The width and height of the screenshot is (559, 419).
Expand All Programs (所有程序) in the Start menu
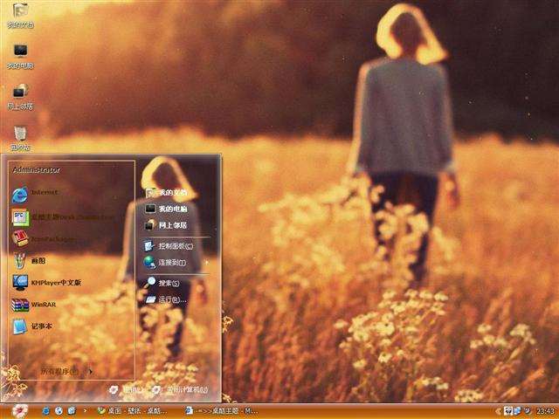click(66, 372)
